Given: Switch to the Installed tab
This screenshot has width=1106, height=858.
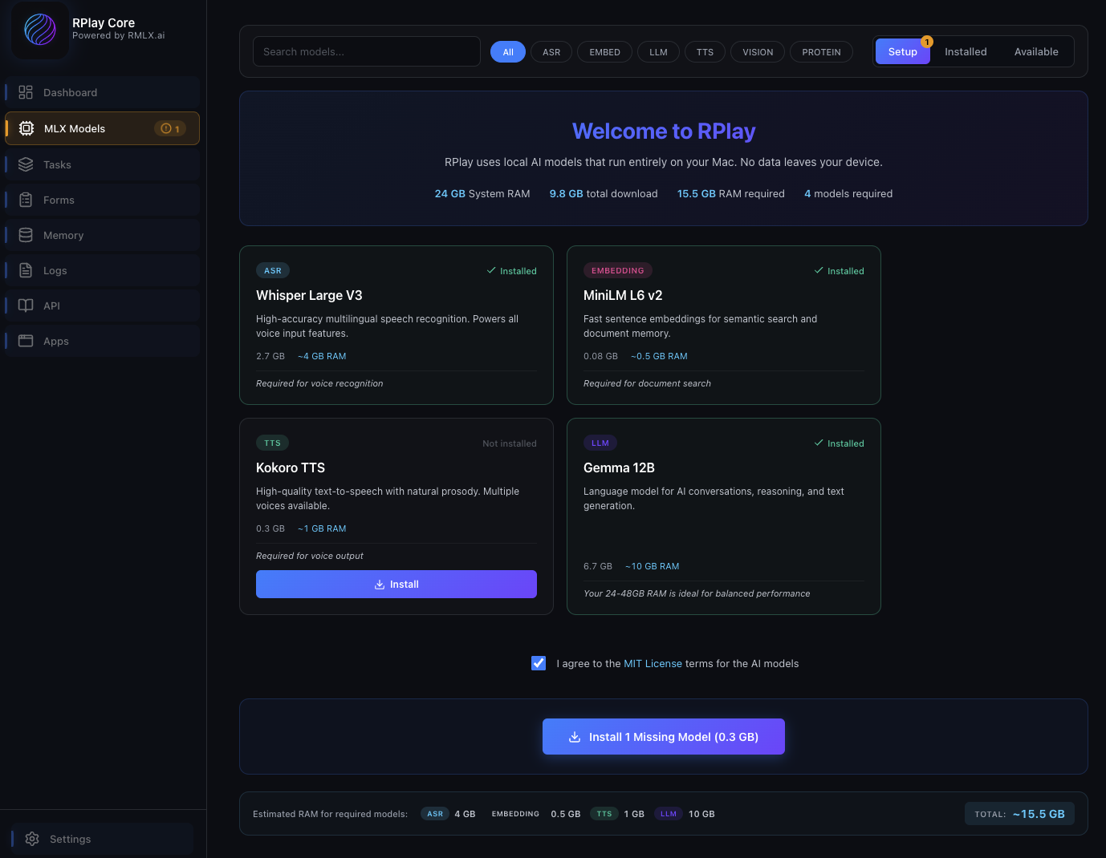Looking at the screenshot, I should pos(966,52).
